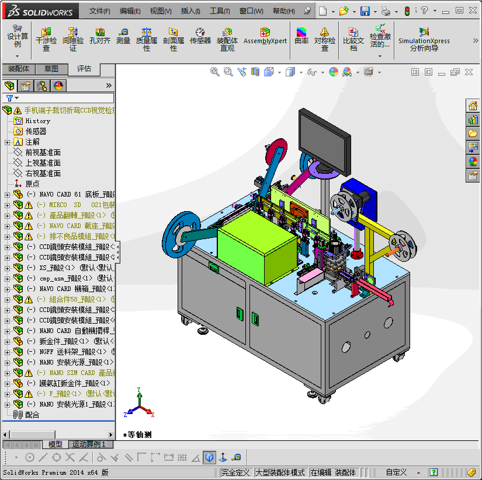Open the 间隙验证 clearance verification tool

pos(73,39)
